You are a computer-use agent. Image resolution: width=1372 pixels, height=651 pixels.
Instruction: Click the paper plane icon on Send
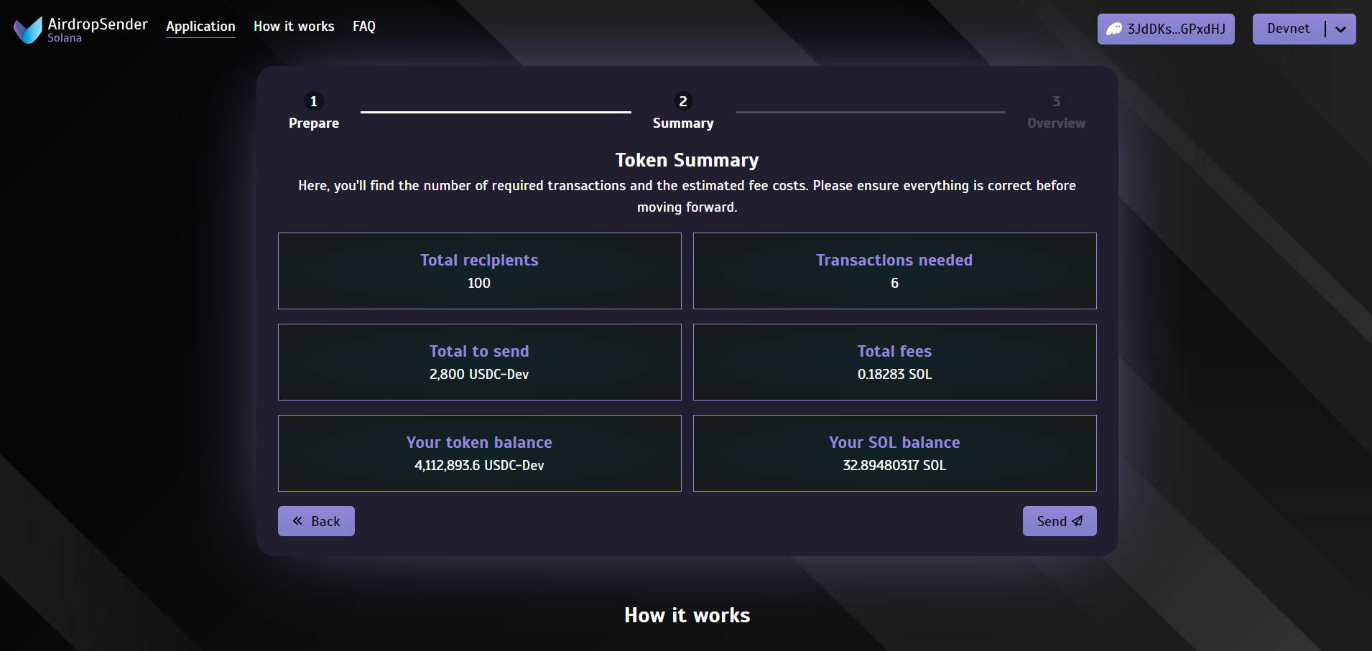1077,521
